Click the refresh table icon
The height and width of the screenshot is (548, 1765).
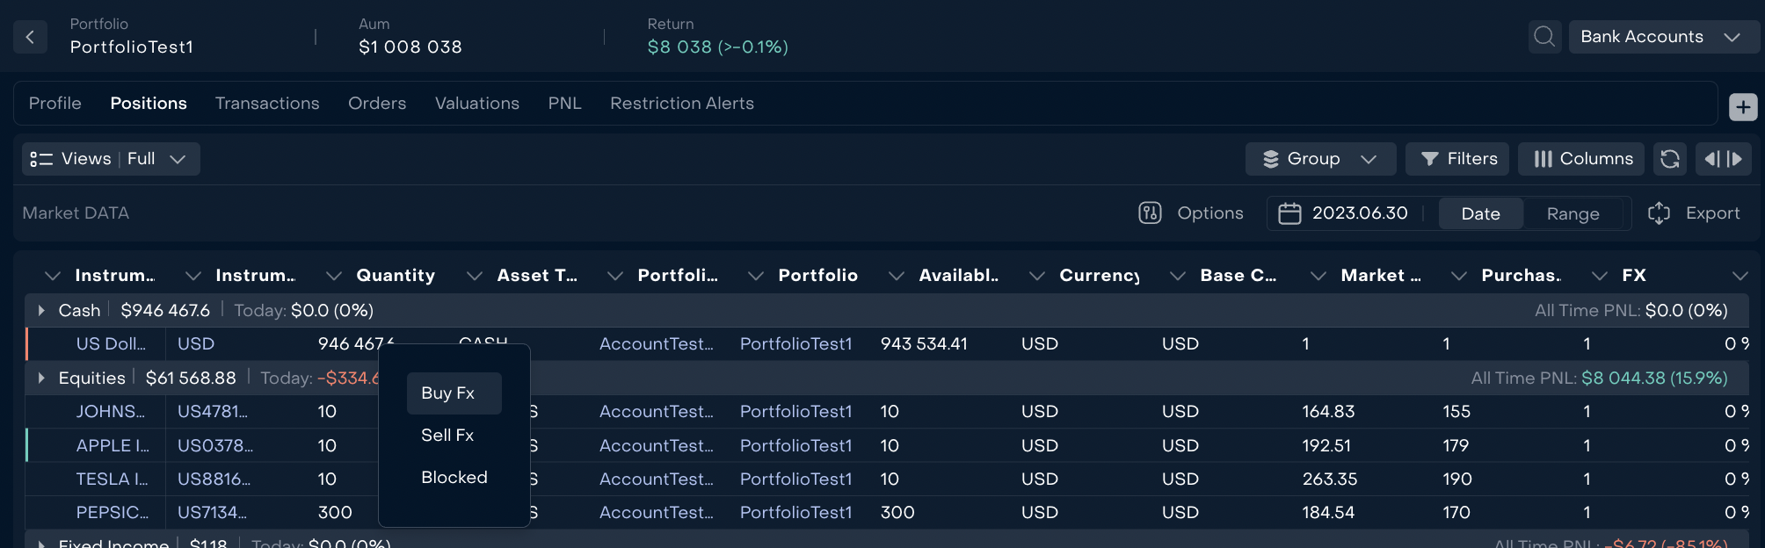coord(1669,159)
